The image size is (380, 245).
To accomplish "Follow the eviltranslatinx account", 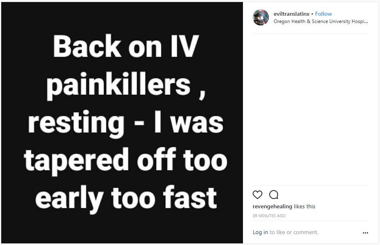I will pyautogui.click(x=323, y=14).
